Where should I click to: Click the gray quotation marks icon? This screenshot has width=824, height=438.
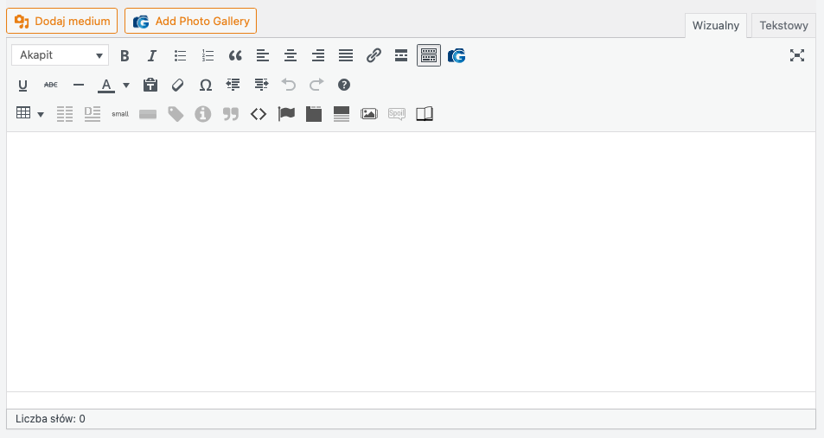pyautogui.click(x=231, y=114)
